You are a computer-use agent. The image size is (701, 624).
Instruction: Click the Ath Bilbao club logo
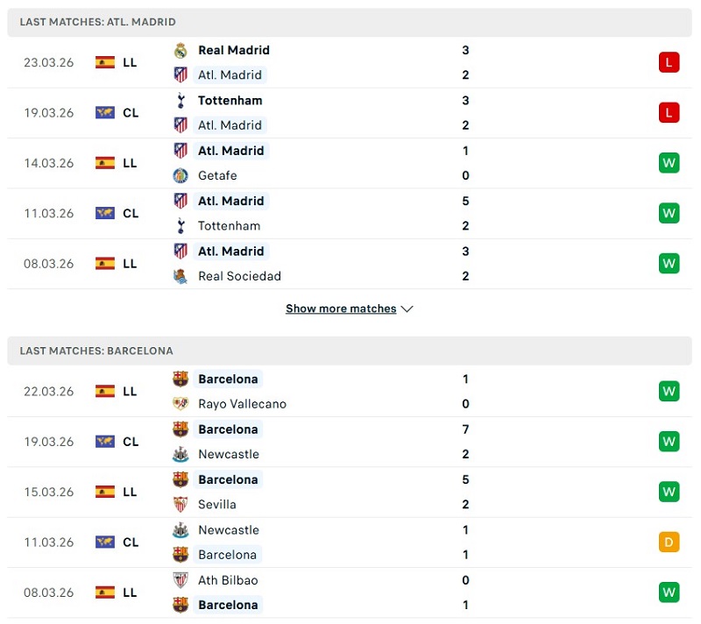click(181, 580)
